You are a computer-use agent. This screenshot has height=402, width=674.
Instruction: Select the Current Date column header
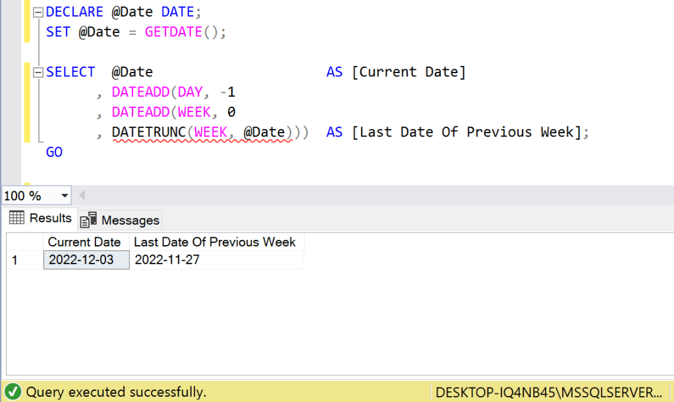point(84,242)
